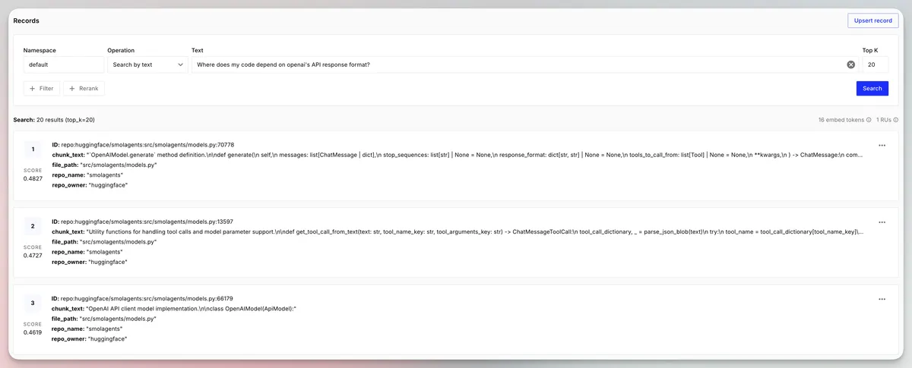Run the query with the Search button
This screenshot has width=912, height=368.
tap(872, 89)
